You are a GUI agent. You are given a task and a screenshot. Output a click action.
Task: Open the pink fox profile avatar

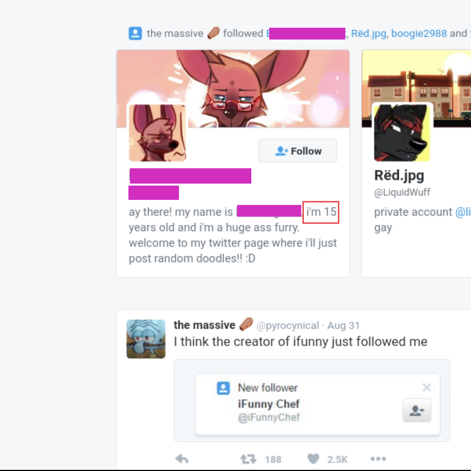157,133
